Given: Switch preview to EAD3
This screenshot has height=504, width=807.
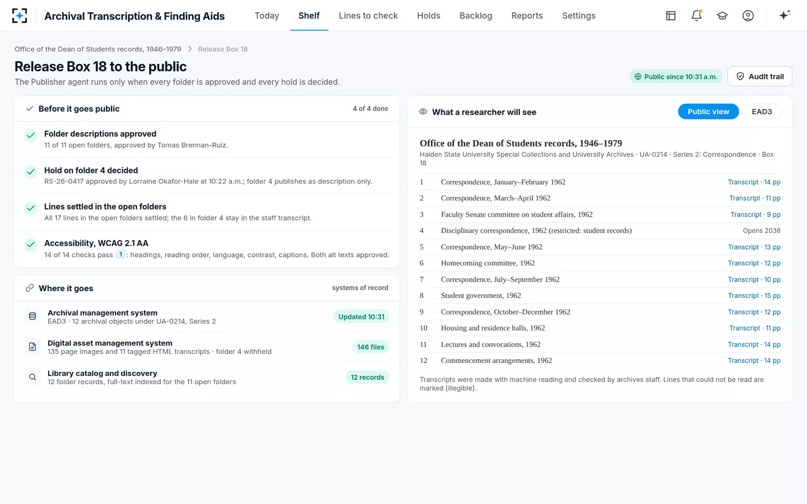Looking at the screenshot, I should click(x=762, y=111).
